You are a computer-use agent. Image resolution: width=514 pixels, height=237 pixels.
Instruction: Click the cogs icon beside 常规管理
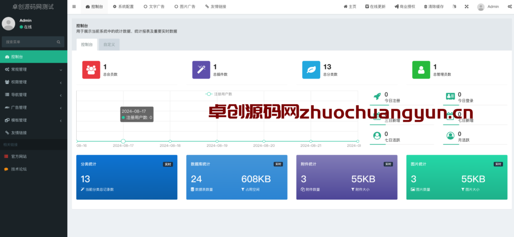pos(7,70)
